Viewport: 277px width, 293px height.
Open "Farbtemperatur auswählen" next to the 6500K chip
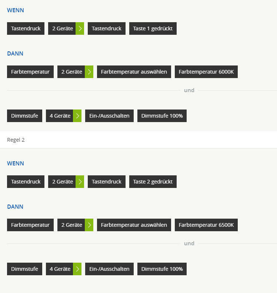134,225
